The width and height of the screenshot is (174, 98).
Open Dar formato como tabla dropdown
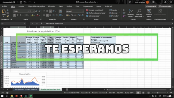click(96, 13)
